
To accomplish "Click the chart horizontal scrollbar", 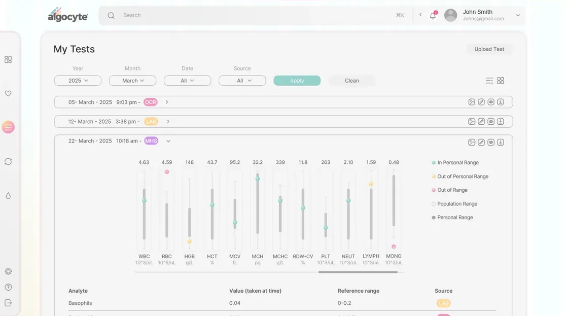I will (x=358, y=272).
